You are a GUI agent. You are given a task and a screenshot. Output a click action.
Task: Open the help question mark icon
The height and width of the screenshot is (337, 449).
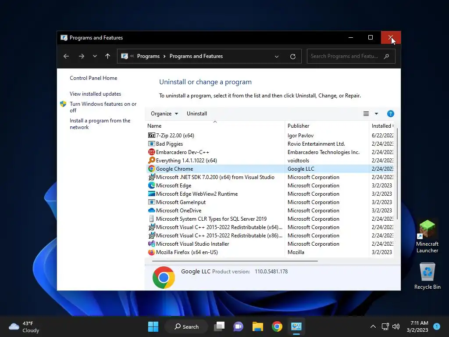tap(390, 114)
